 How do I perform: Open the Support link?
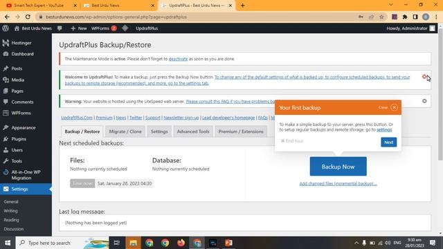tap(152, 118)
